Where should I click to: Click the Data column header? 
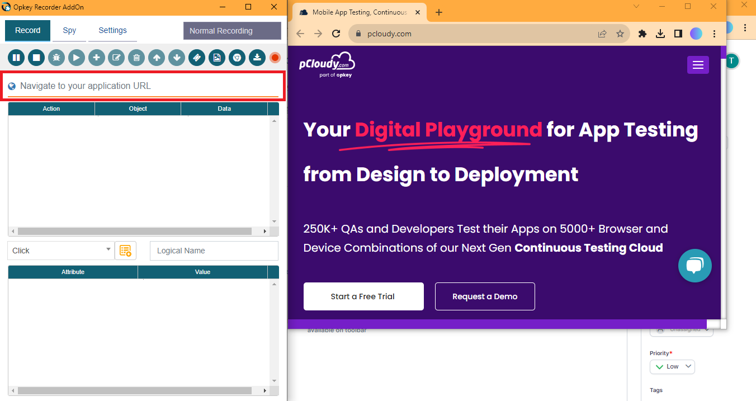tap(224, 108)
